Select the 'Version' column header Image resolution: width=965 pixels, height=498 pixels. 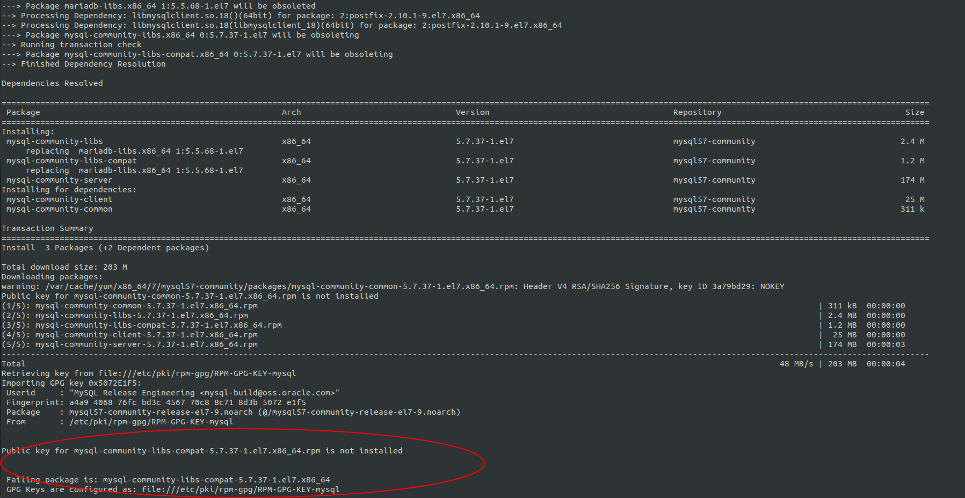point(473,112)
